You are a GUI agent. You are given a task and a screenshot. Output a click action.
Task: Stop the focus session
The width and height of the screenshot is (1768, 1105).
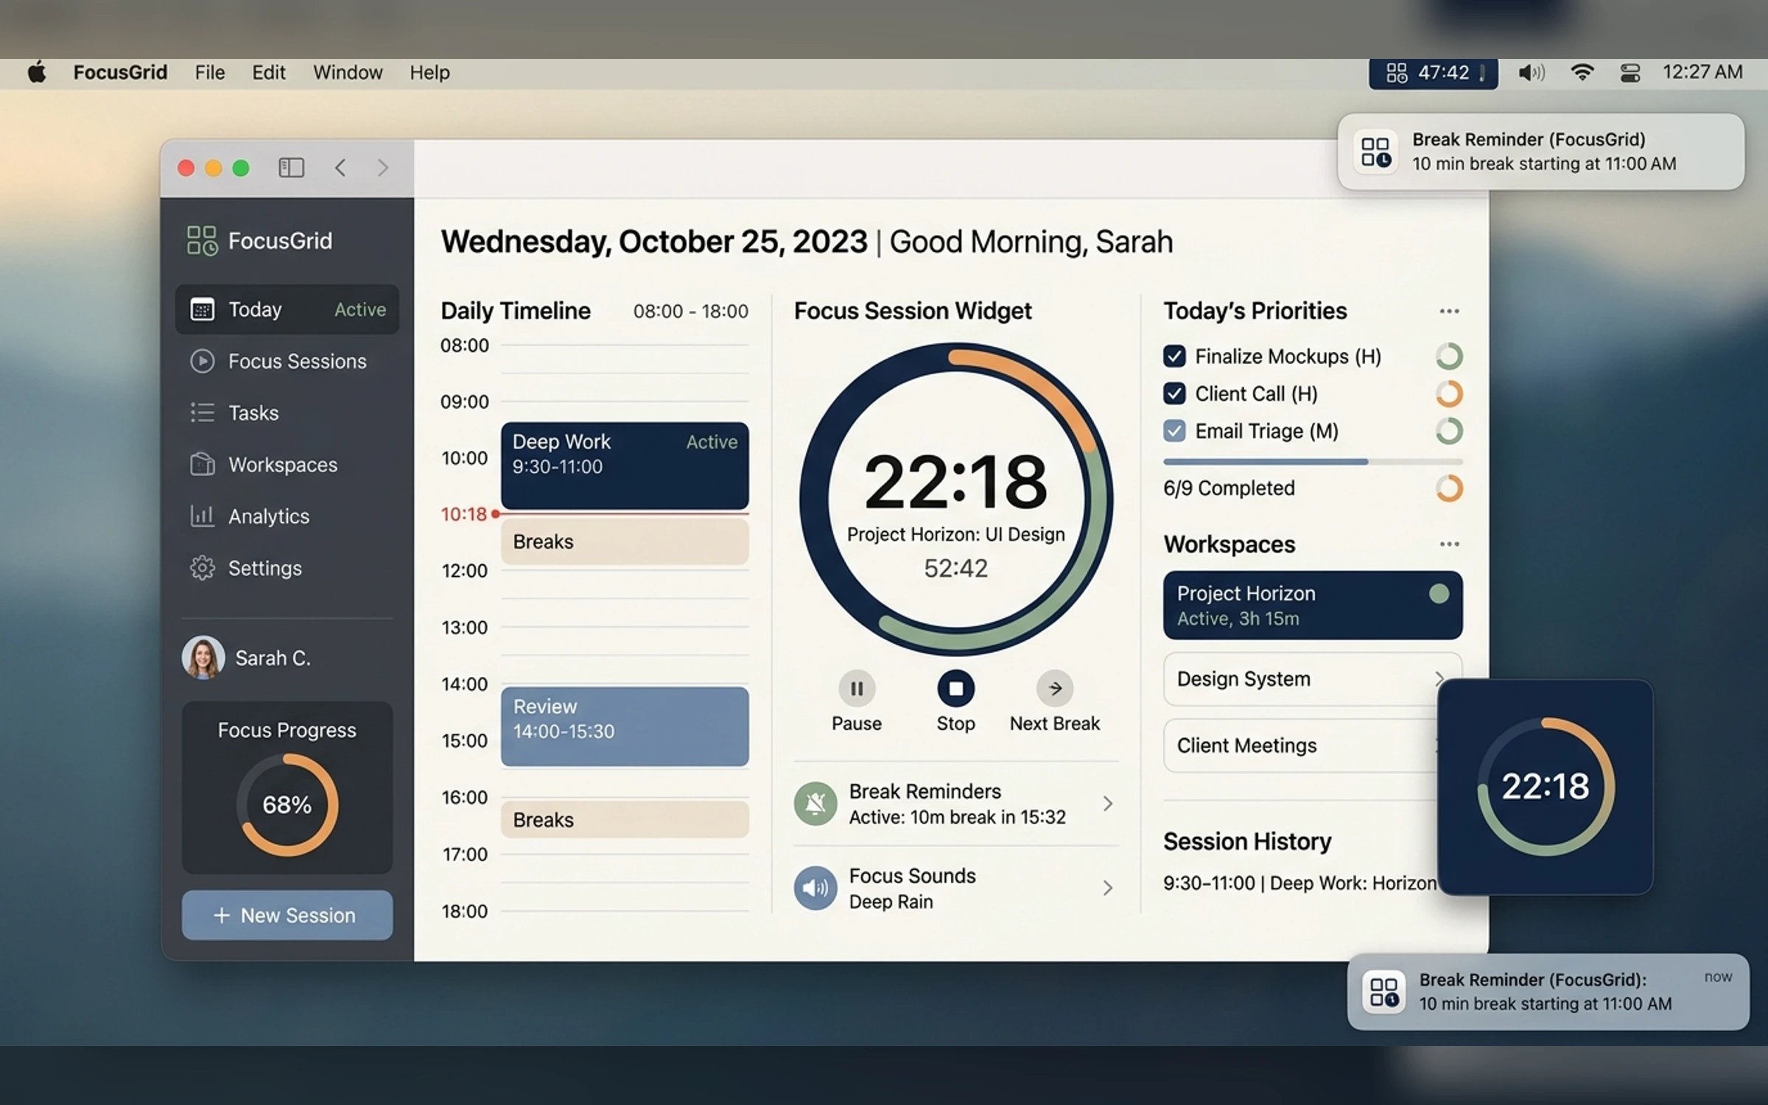coord(955,689)
